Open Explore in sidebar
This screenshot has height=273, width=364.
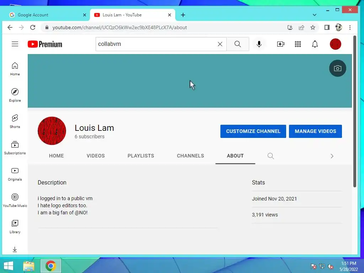click(15, 95)
